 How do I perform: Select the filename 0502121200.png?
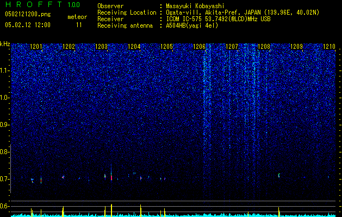28,14
